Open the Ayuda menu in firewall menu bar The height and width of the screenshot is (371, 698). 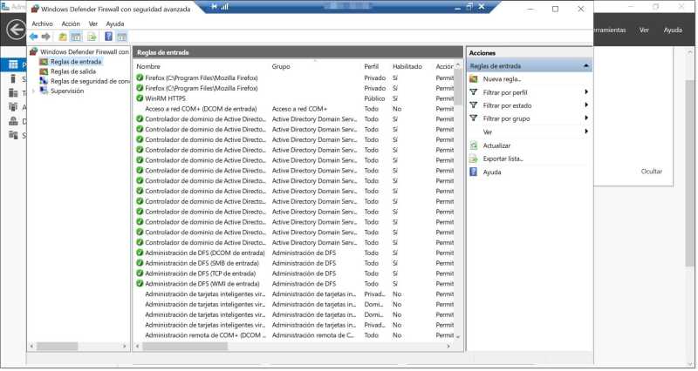coord(115,24)
